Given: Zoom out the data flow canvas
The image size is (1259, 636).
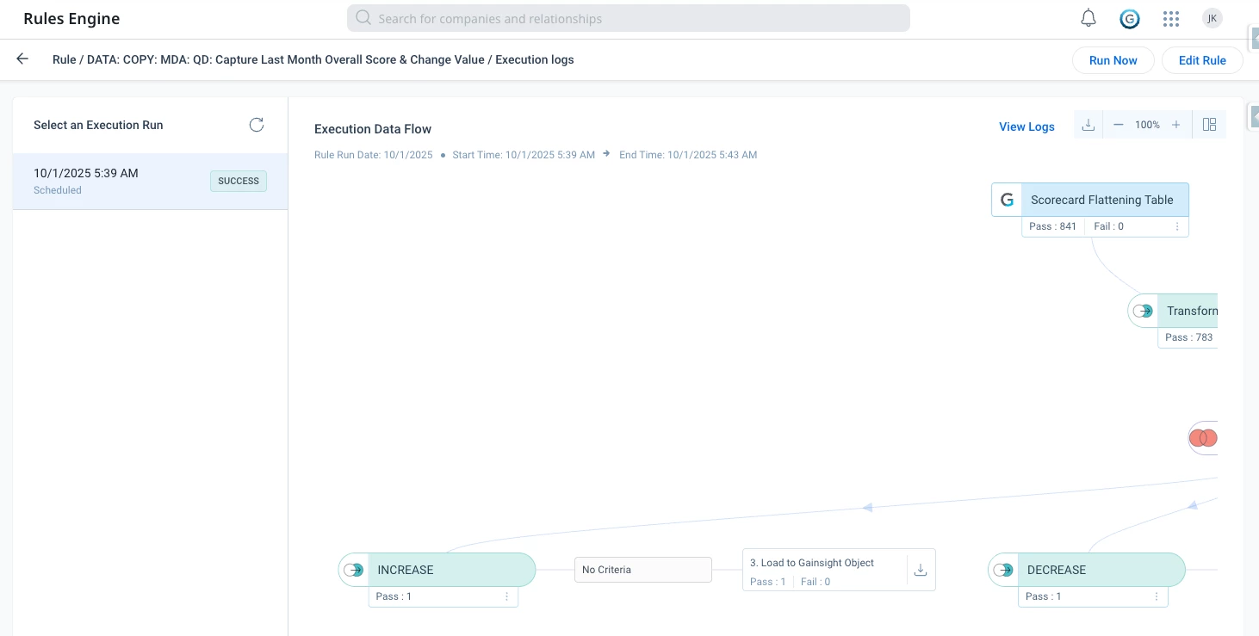Looking at the screenshot, I should 1118,125.
